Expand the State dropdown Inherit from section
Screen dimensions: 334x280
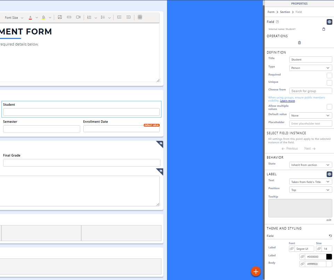[310, 165]
